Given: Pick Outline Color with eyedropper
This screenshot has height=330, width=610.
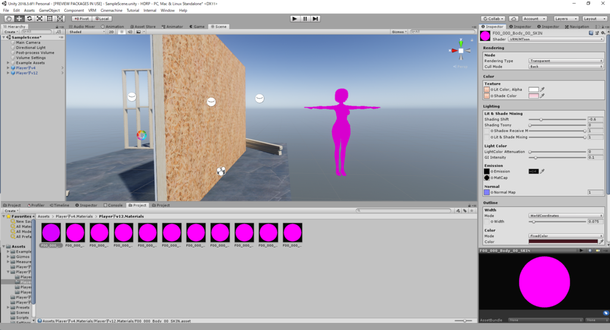Looking at the screenshot, I should click(x=601, y=241).
